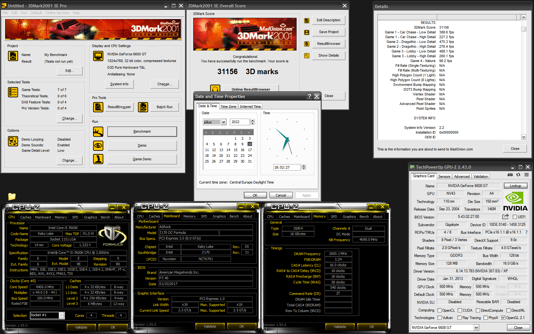Click Validate in the CPU tab CPU-Z window
The image size is (534, 334).
pyautogui.click(x=81, y=327)
